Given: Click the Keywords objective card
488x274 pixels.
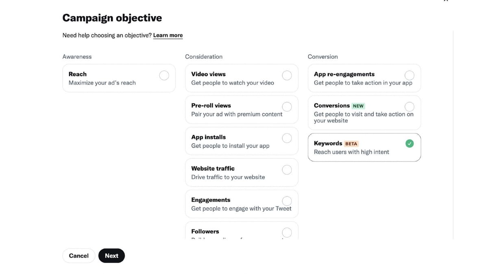Looking at the screenshot, I should pyautogui.click(x=364, y=147).
